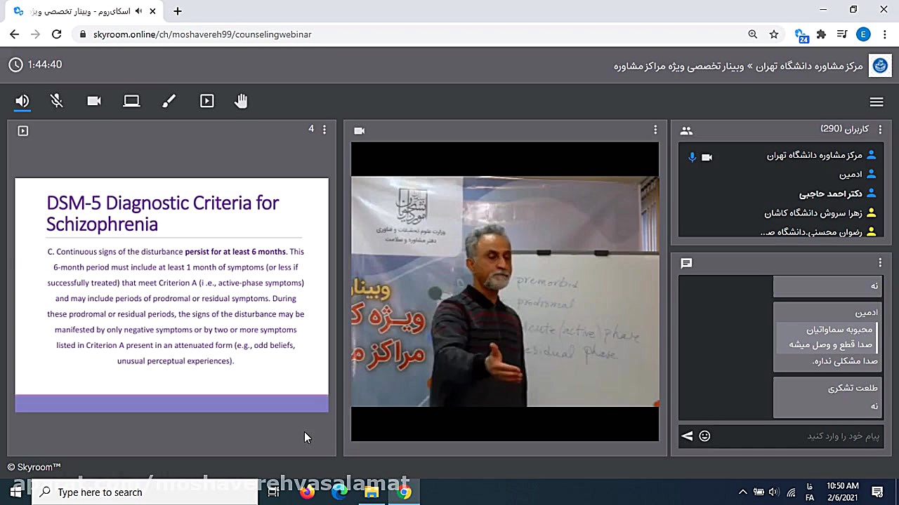
Task: Open the chat panel options menu
Action: tap(880, 262)
